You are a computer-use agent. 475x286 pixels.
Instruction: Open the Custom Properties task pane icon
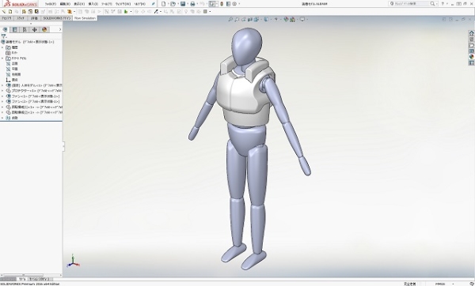coord(471,63)
